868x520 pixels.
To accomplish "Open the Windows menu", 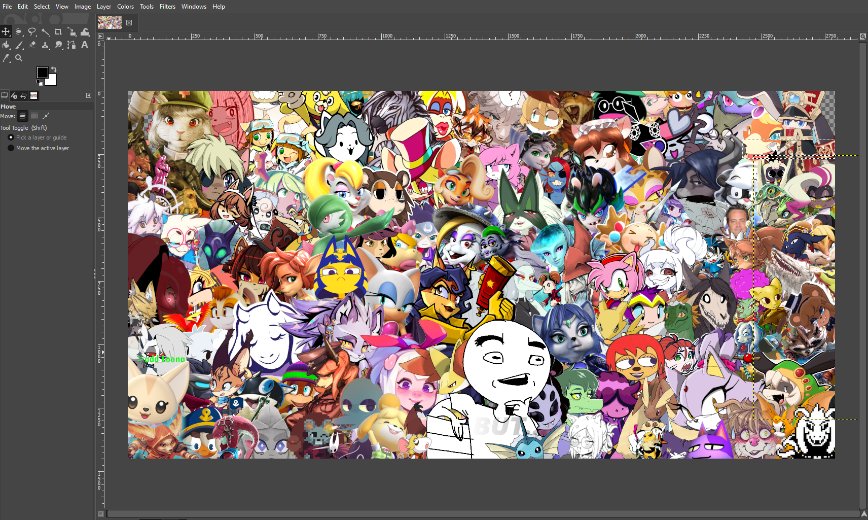I will [x=194, y=7].
